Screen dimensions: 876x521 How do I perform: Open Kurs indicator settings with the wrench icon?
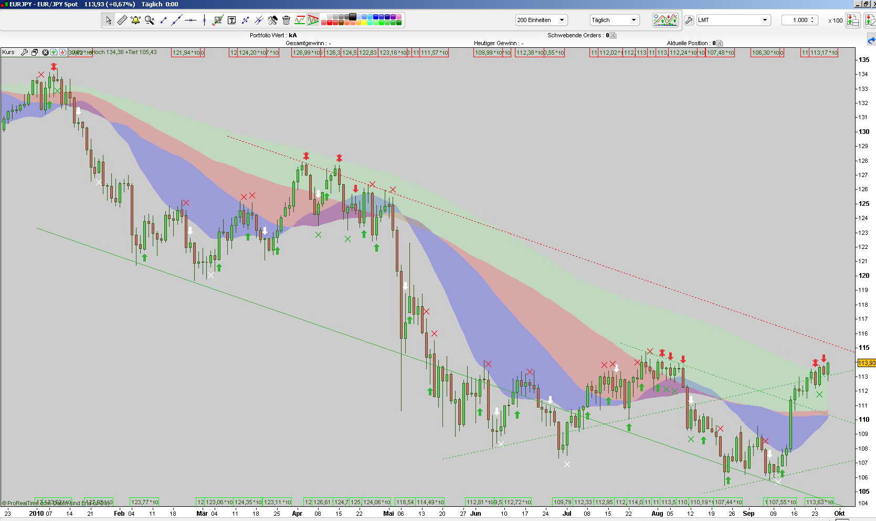point(25,53)
